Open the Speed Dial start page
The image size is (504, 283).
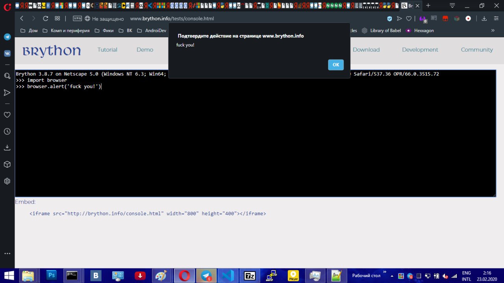tap(57, 18)
